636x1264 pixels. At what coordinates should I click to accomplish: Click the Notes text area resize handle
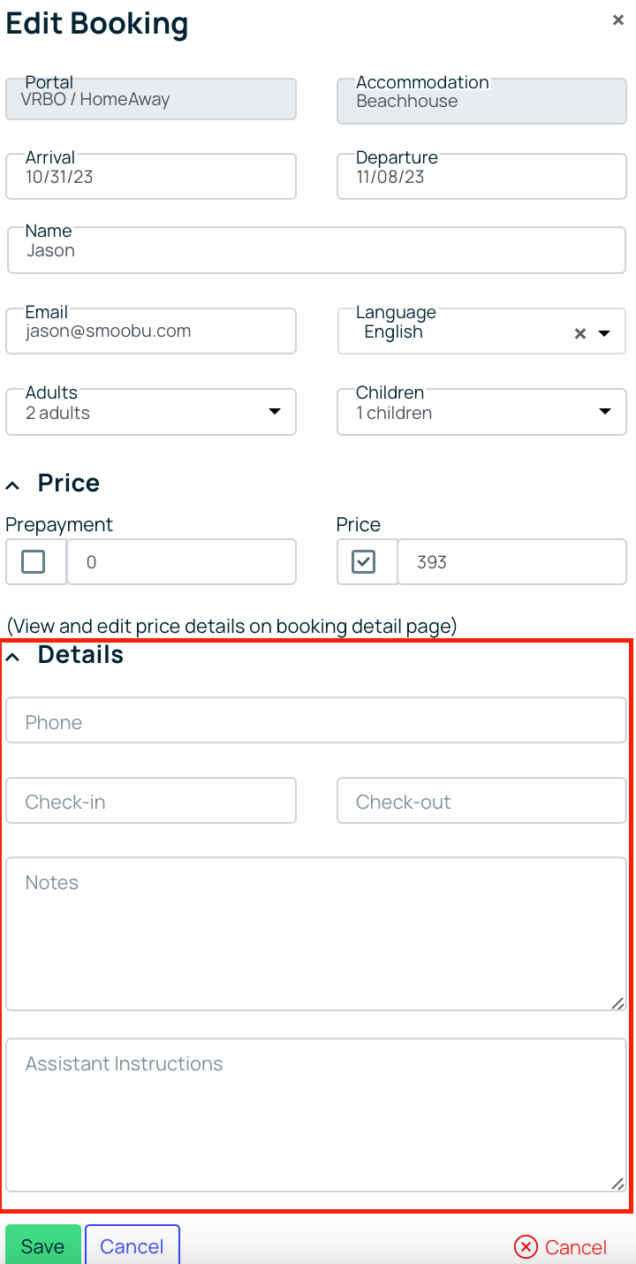(617, 1002)
